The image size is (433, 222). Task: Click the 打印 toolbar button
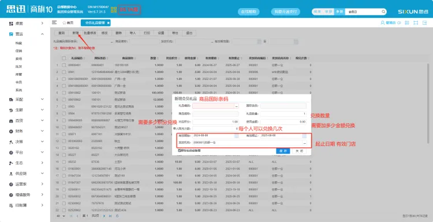[x=147, y=33]
